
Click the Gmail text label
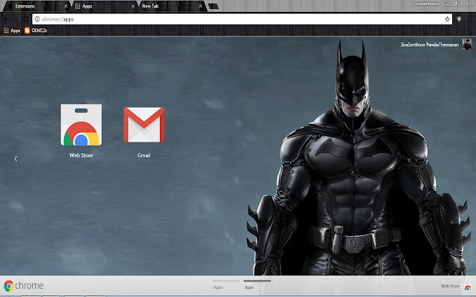point(144,155)
